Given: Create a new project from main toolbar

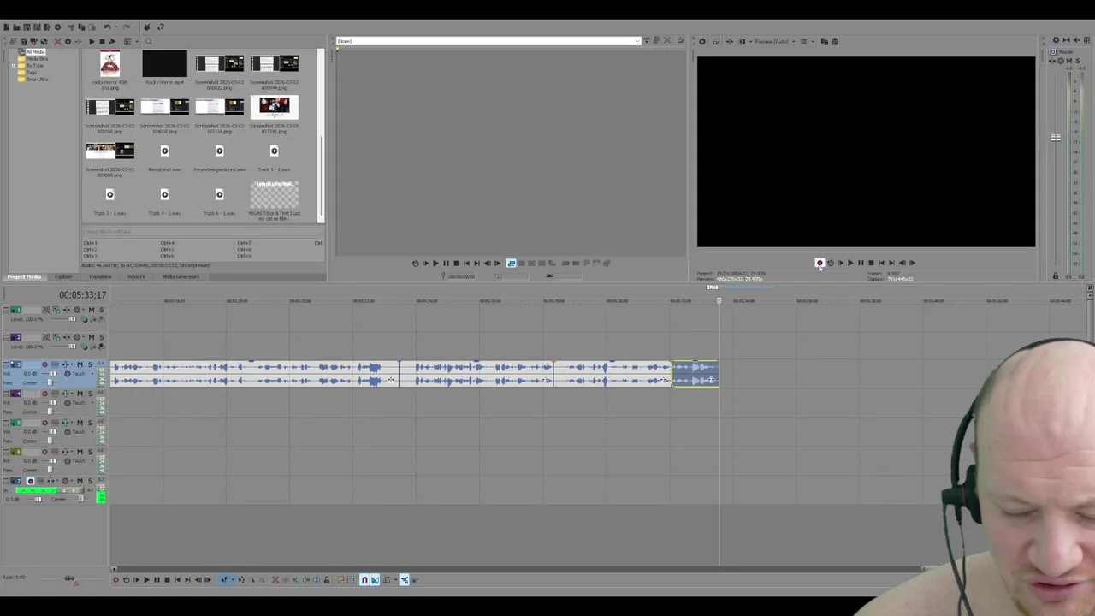Looking at the screenshot, I should [7, 27].
